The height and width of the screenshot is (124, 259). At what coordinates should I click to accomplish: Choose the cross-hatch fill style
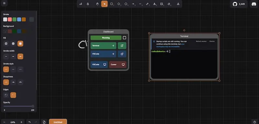click(x=13, y=43)
